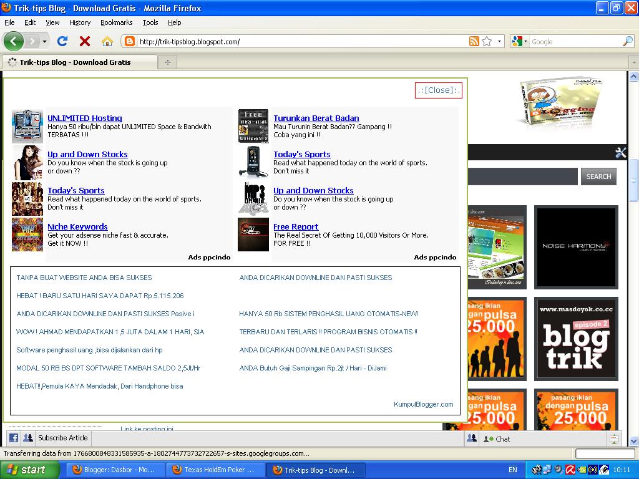Click Today's Sports in right ad column

[302, 155]
